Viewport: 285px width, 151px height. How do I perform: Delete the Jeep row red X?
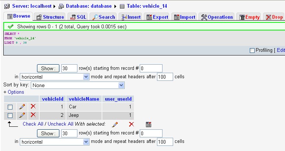pos(33,115)
